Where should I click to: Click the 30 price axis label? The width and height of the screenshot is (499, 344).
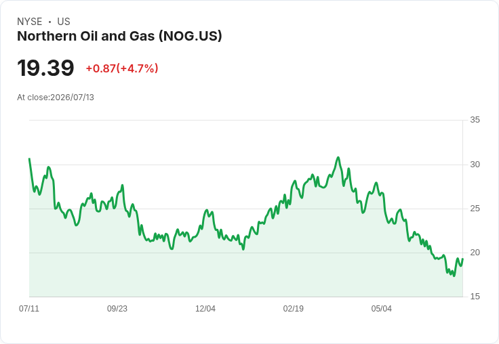coord(475,165)
